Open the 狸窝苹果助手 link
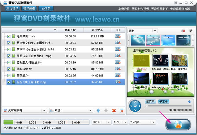This screenshot has width=197, height=135. pos(159,9)
